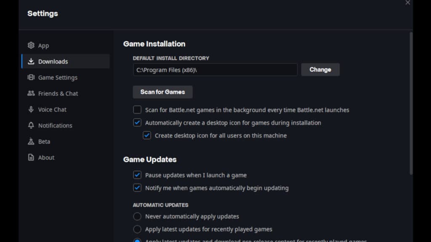
Task: Click the Change button for install directory
Action: pos(320,69)
